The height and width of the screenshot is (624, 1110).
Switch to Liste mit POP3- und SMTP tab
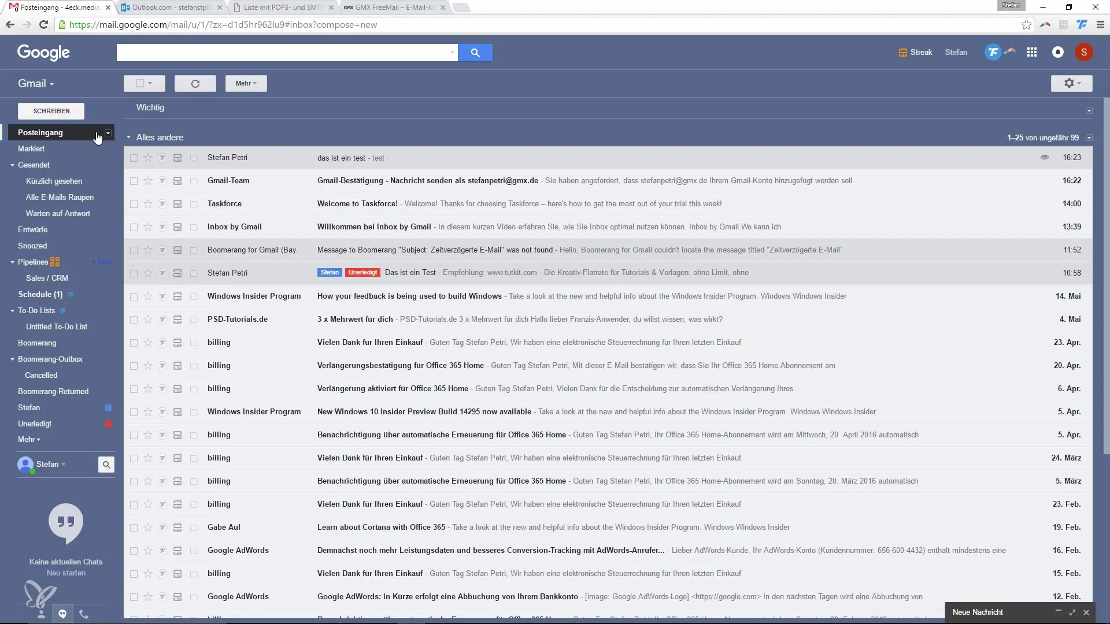[282, 8]
